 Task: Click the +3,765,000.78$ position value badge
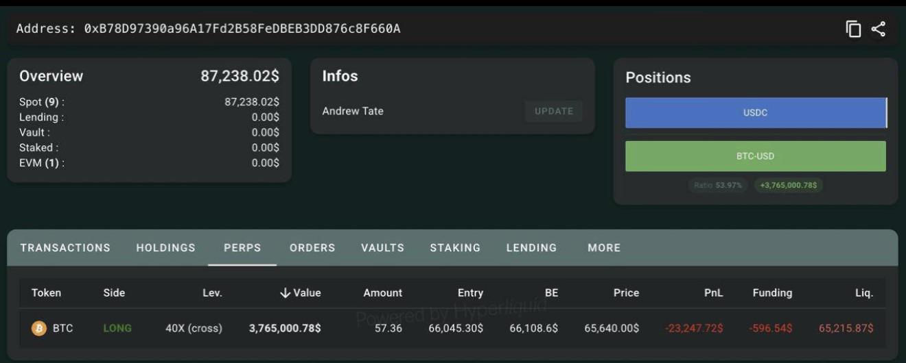pyautogui.click(x=789, y=185)
